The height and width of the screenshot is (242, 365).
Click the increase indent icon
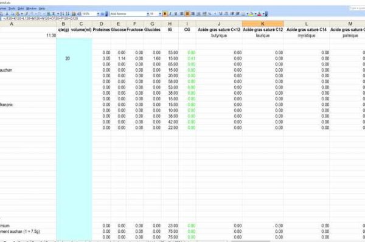click(x=238, y=14)
